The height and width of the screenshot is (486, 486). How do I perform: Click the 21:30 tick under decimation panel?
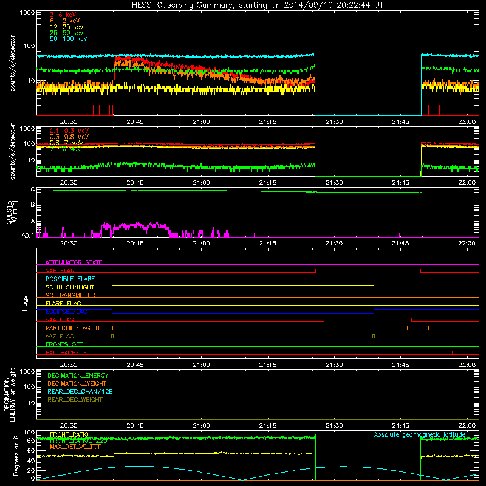[x=334, y=426]
